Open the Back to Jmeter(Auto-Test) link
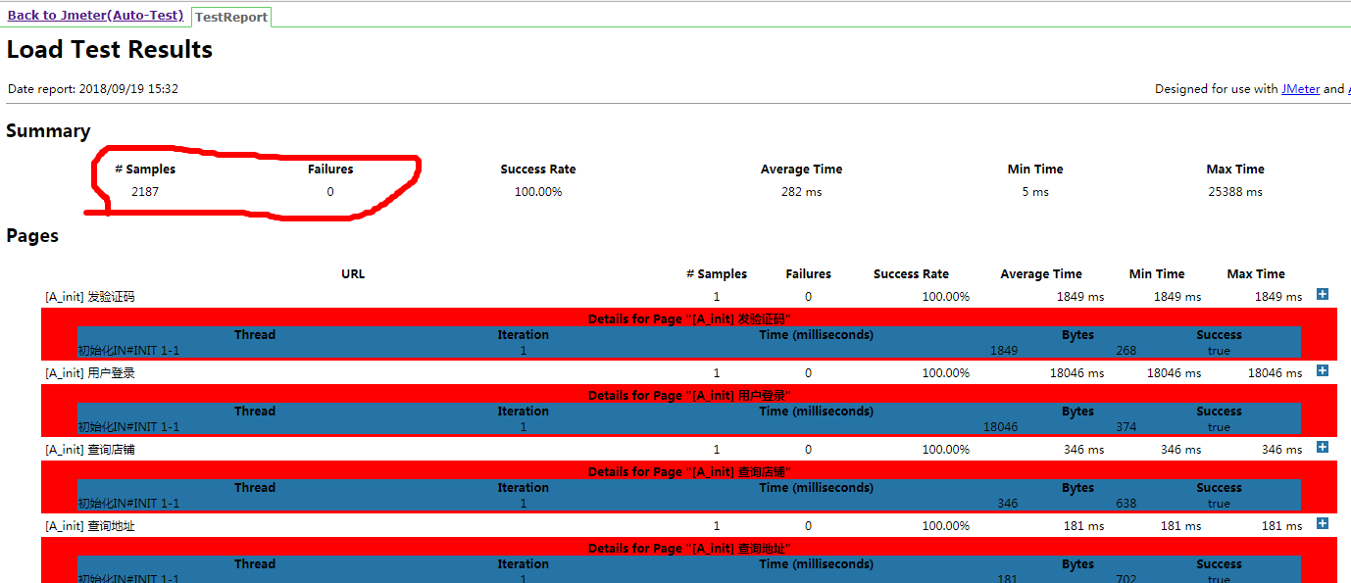 click(95, 16)
